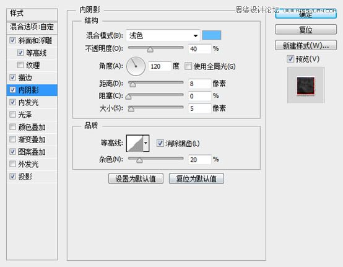This screenshot has height=267, width=343.
Task: Open the 混合模式 dropdown showing 浅色
Action: tap(163, 35)
